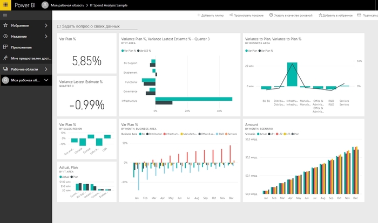Click the Избранное star icon in sidebar
Viewport: 378px width, 223px height.
(5, 25)
